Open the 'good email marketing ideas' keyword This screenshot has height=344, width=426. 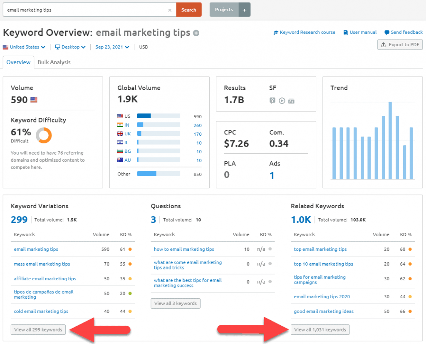tap(324, 312)
